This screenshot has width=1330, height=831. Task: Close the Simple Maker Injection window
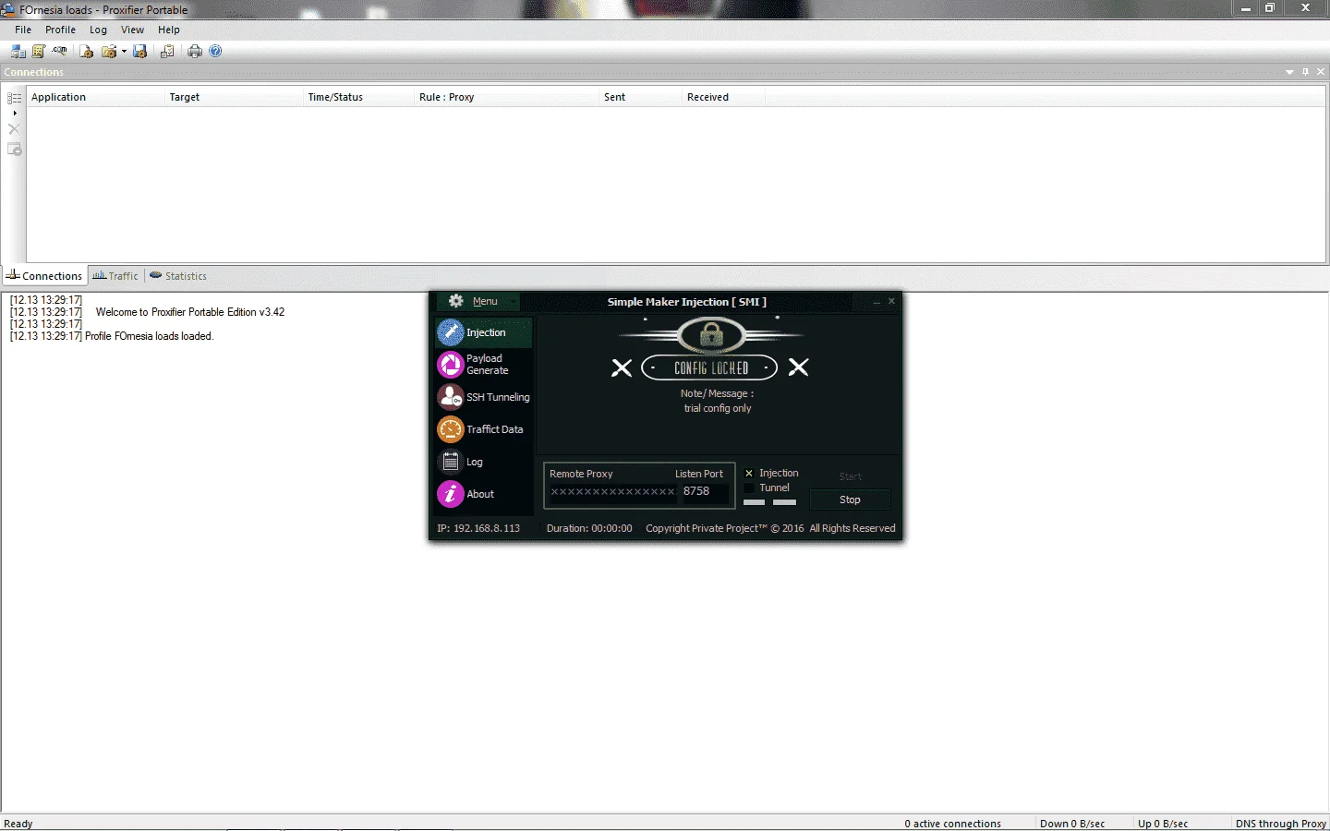891,301
